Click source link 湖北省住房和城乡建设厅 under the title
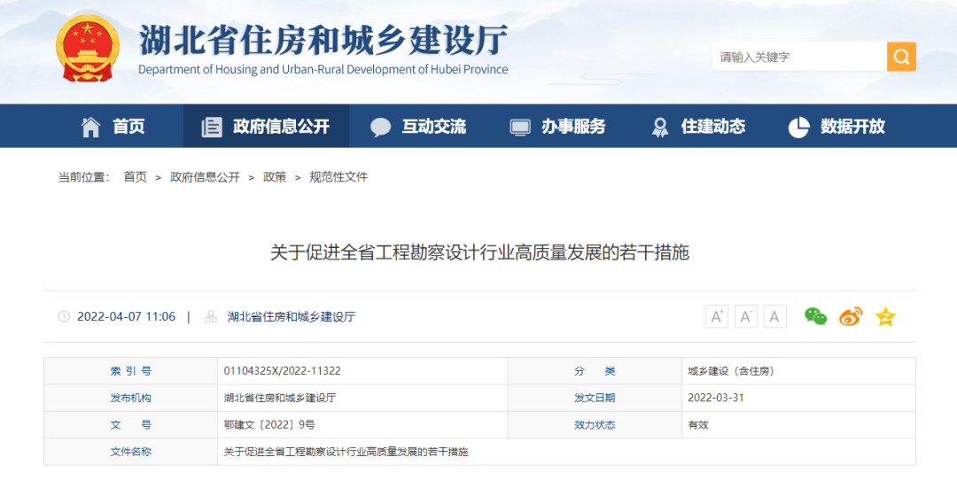957x496 pixels. [x=292, y=316]
